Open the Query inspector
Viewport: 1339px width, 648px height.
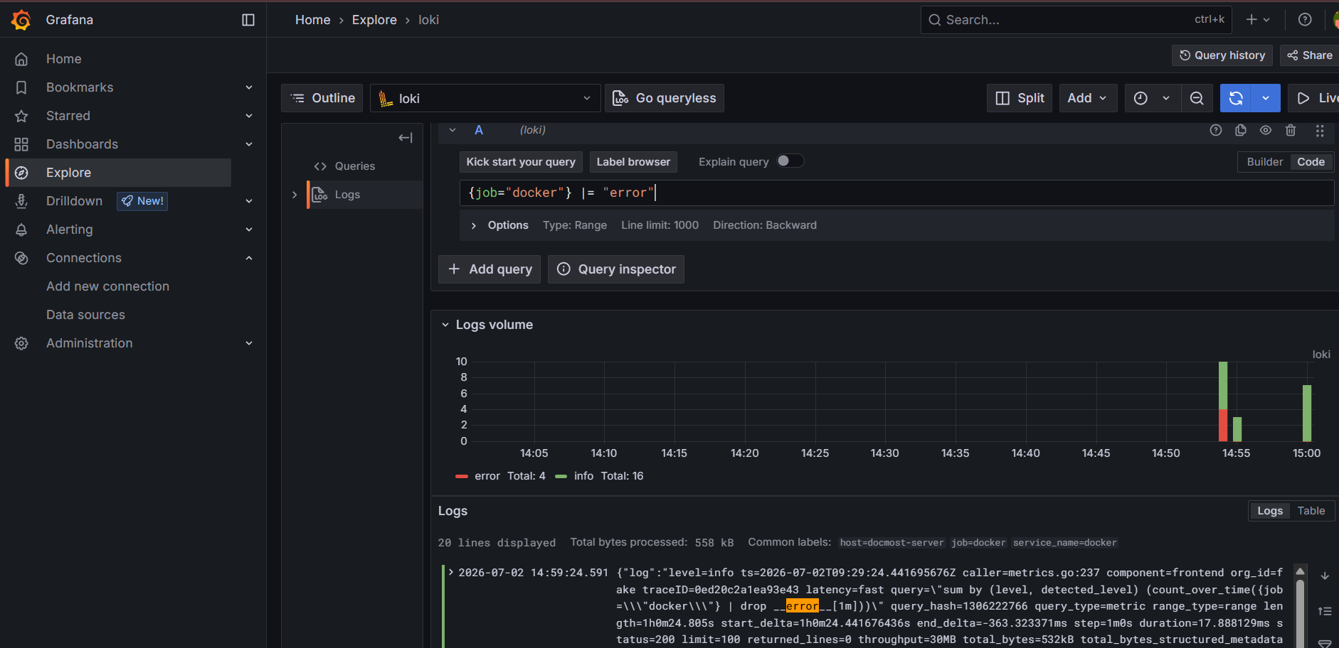(616, 269)
